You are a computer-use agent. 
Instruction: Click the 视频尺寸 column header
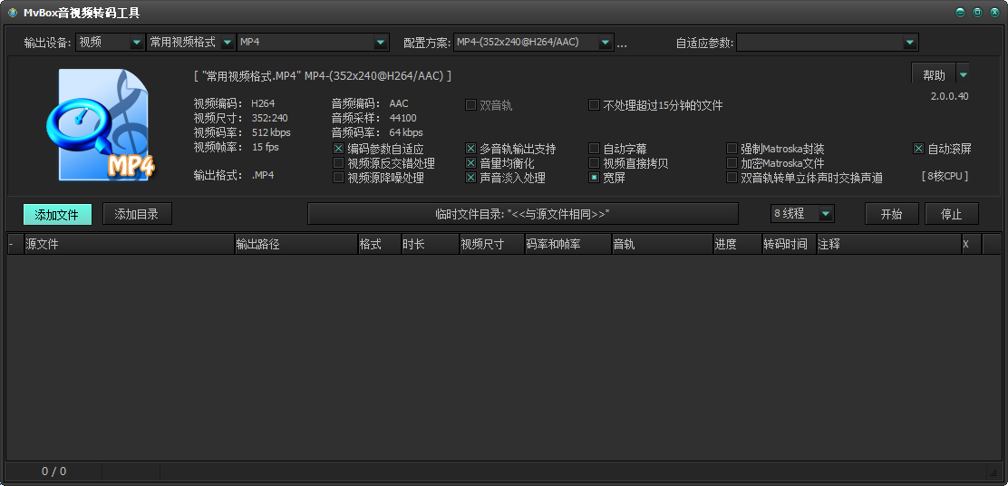492,244
